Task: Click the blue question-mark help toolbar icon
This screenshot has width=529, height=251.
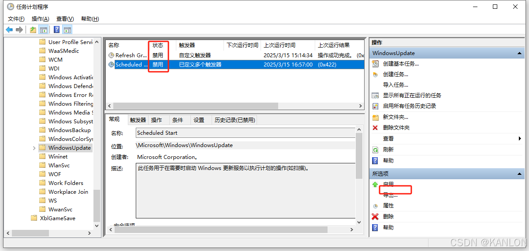Action: click(57, 30)
